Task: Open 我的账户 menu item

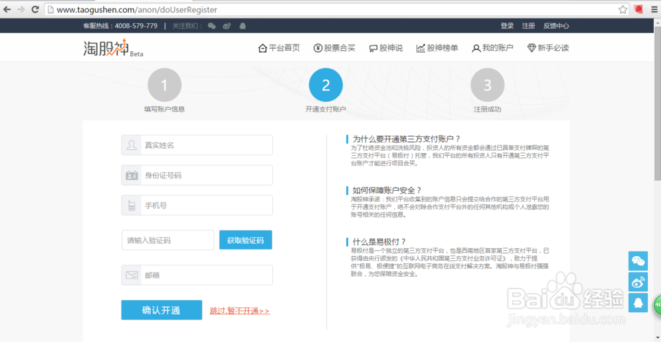Action: (x=492, y=48)
